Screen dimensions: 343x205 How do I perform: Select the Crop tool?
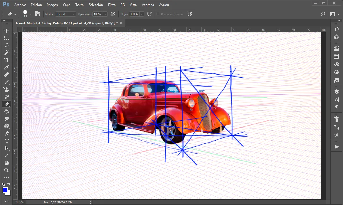pos(7,60)
